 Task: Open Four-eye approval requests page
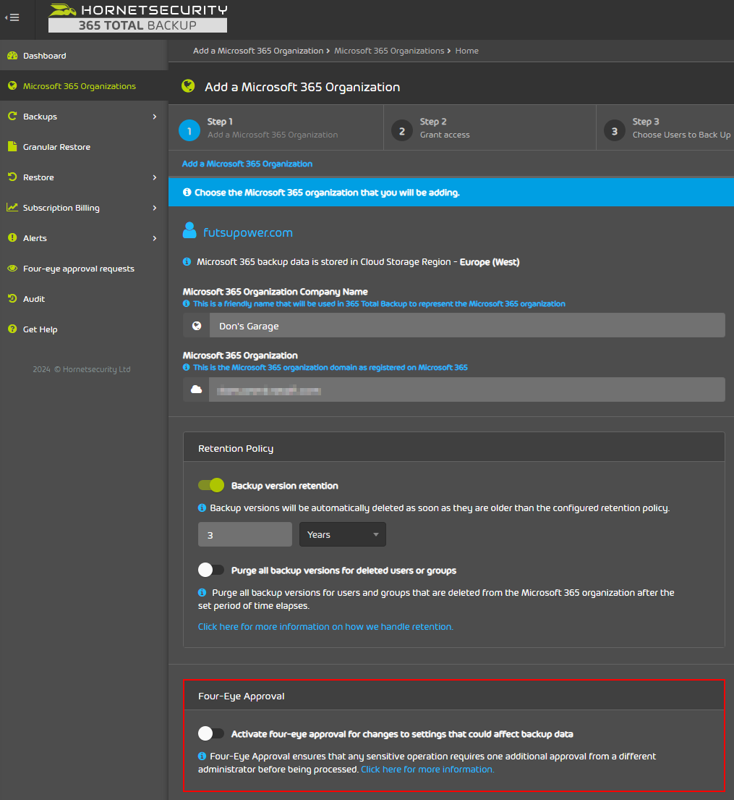point(84,269)
